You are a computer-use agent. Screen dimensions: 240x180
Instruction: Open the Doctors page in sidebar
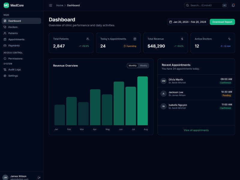pos(13,27)
